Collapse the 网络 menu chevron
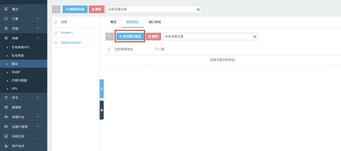 click(x=38, y=38)
